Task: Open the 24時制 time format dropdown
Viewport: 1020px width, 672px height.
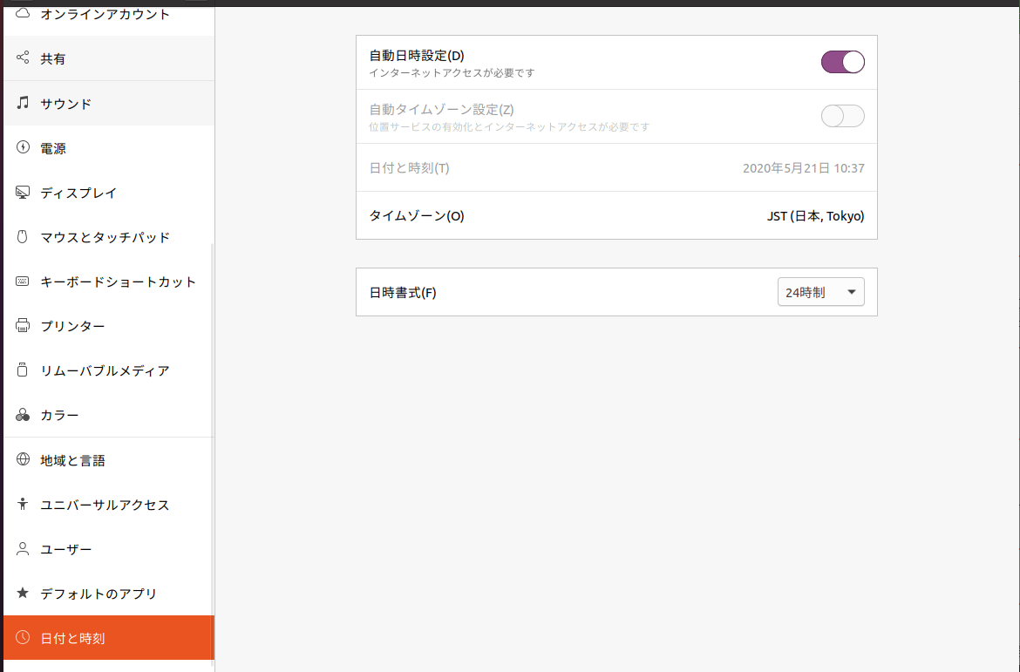Action: pos(821,292)
